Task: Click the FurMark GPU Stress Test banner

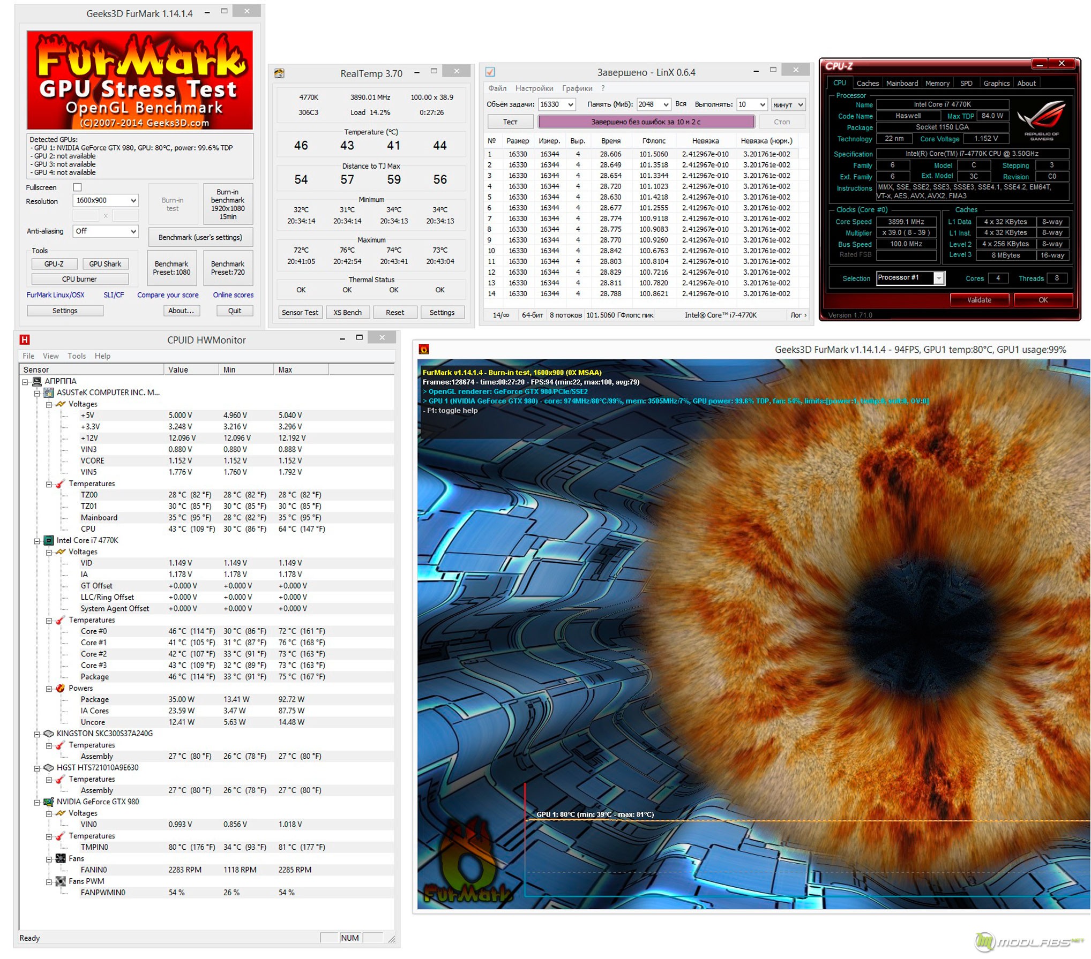Action: (x=140, y=80)
